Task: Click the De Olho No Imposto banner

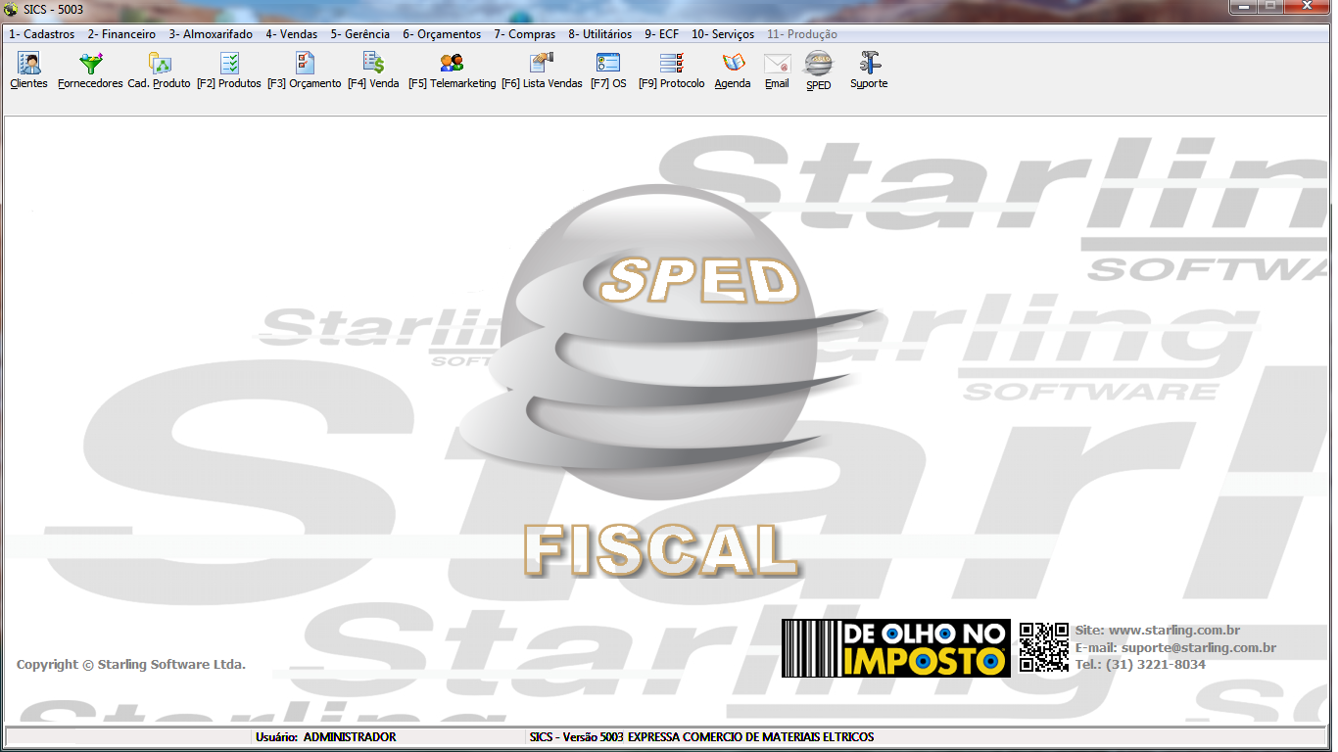Action: tap(895, 648)
